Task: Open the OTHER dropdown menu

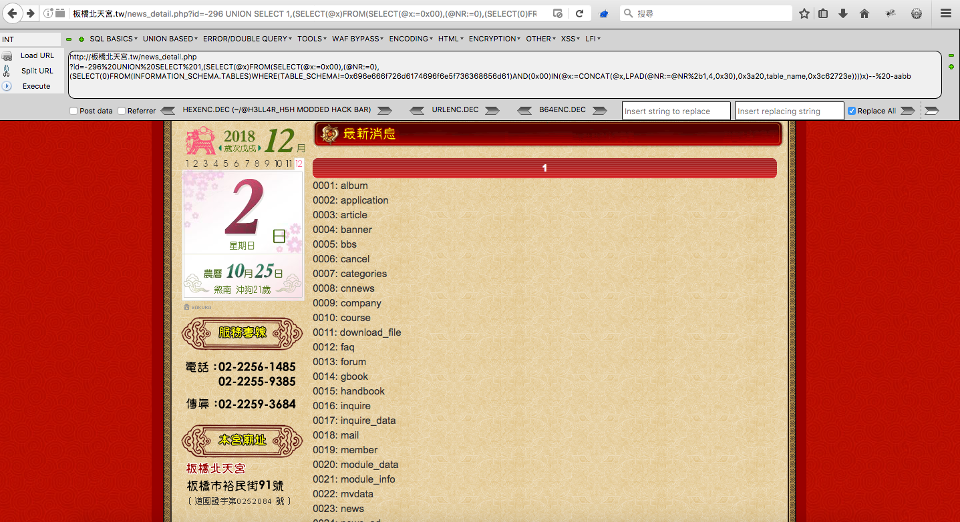Action: pos(541,39)
